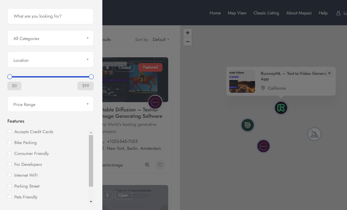Click the features list scroll down arrow
Viewport: 347px width, 210px height.
[91, 202]
